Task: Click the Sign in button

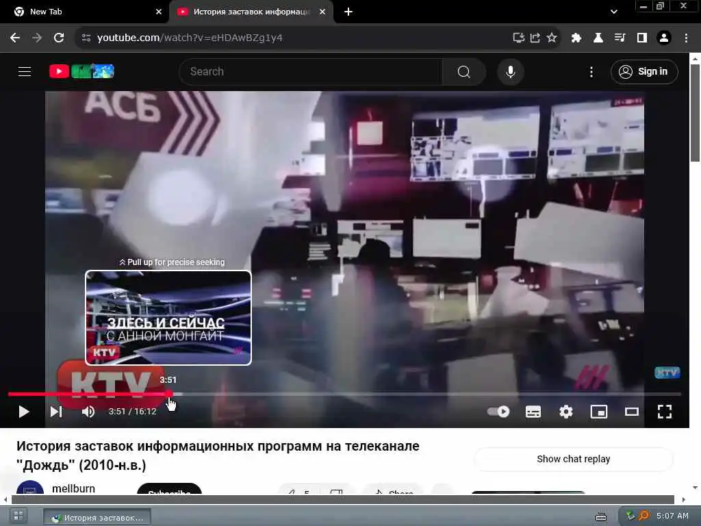Action: pyautogui.click(x=644, y=71)
